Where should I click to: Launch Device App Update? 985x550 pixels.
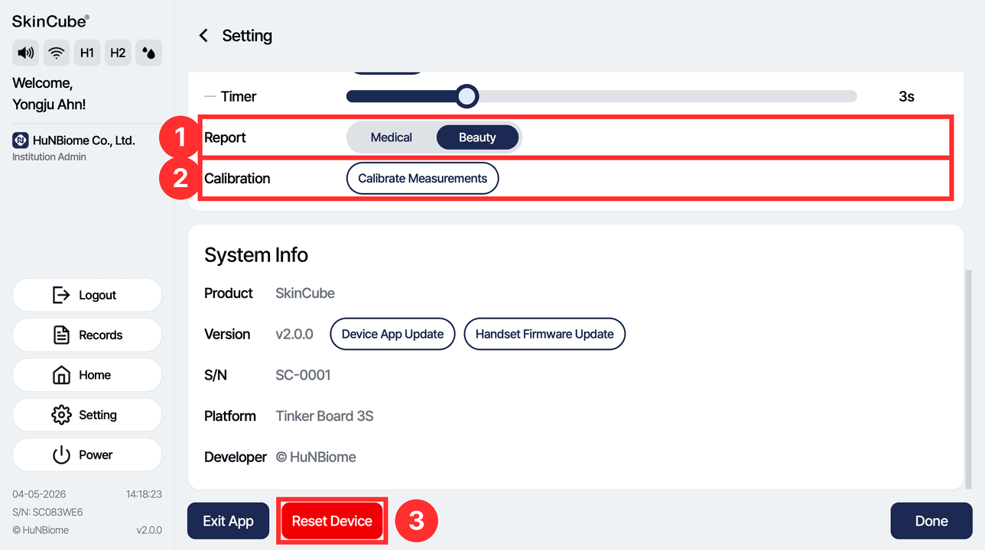[x=392, y=334]
